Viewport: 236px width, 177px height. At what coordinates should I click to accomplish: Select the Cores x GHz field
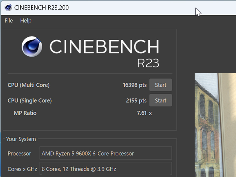point(106,169)
